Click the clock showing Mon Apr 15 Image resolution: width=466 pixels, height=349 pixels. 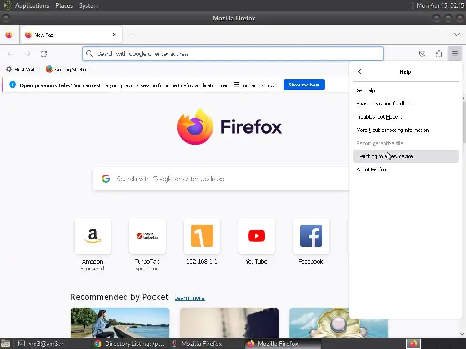coord(440,5)
